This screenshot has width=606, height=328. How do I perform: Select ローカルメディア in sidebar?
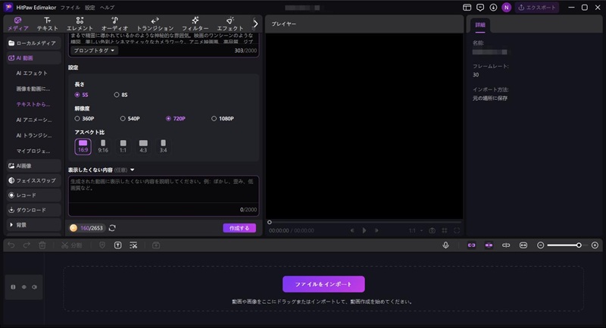pyautogui.click(x=33, y=43)
